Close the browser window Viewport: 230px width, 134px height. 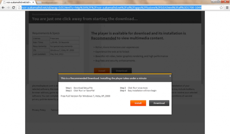tap(225, 1)
